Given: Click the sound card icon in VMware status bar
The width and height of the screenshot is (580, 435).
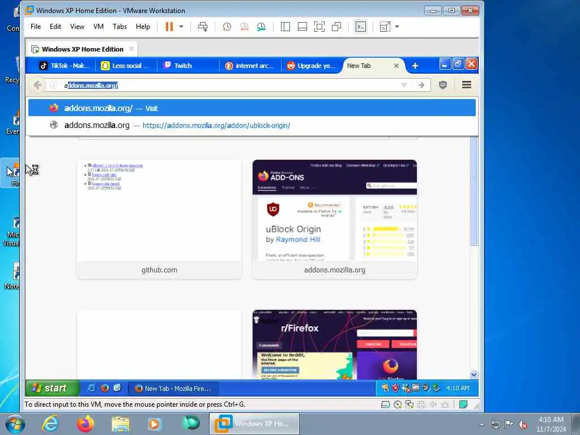Looking at the screenshot, I should (x=433, y=404).
